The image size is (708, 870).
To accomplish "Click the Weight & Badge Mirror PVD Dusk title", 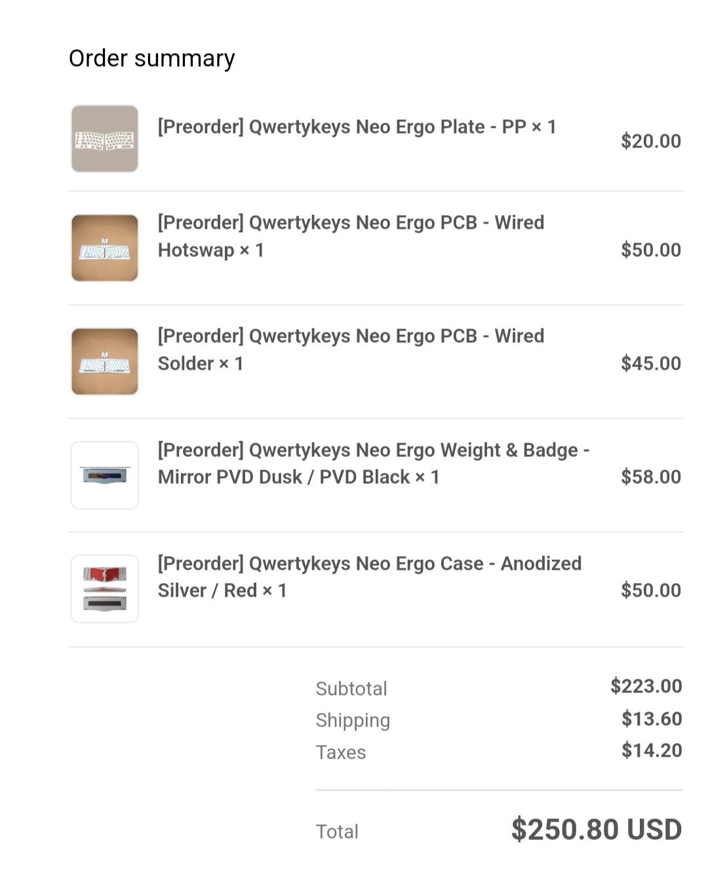I will [x=374, y=463].
